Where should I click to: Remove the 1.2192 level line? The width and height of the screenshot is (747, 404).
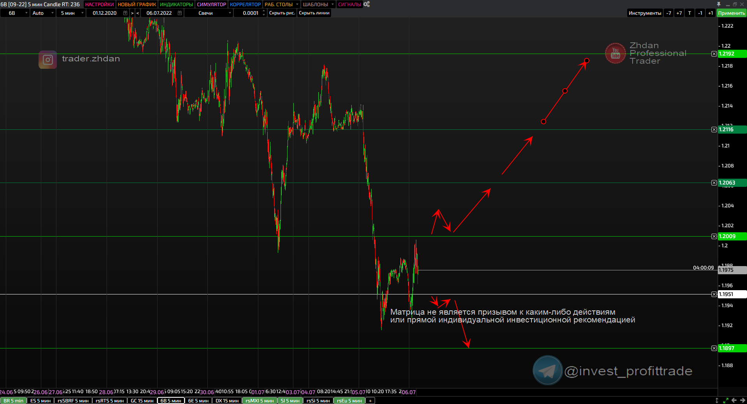coord(714,54)
